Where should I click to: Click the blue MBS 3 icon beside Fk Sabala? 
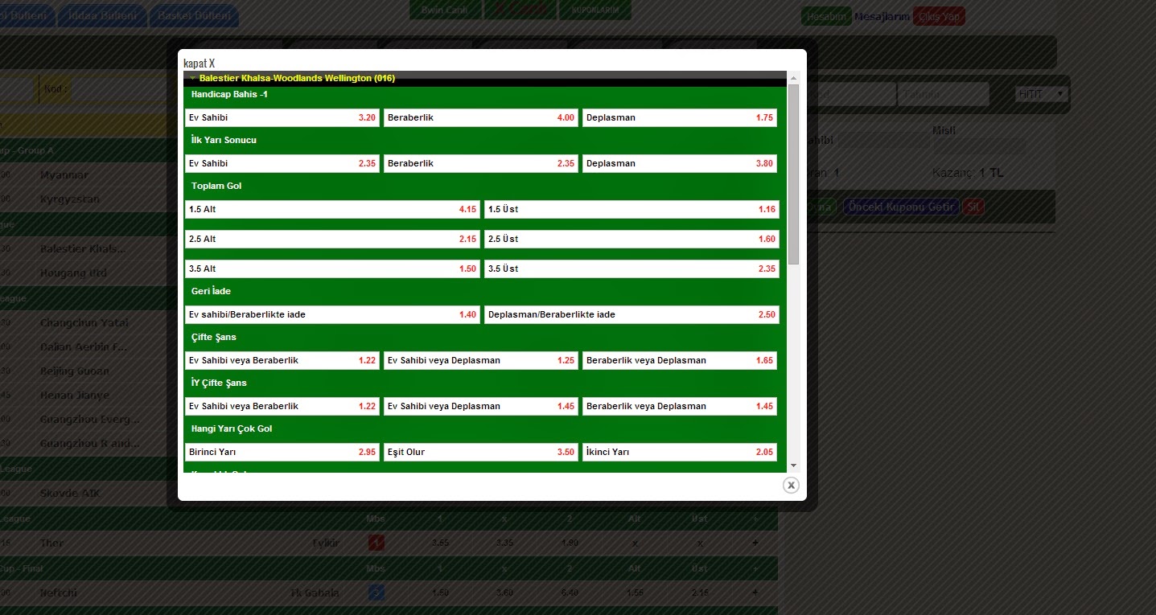tap(376, 592)
